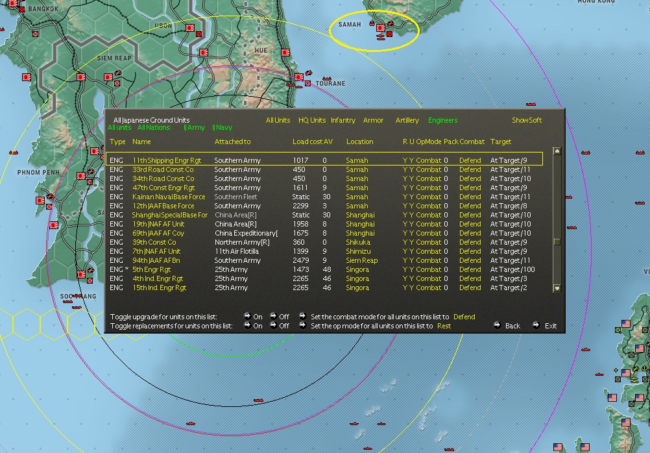Toggle replacements Y for 39th Const Co

click(405, 242)
